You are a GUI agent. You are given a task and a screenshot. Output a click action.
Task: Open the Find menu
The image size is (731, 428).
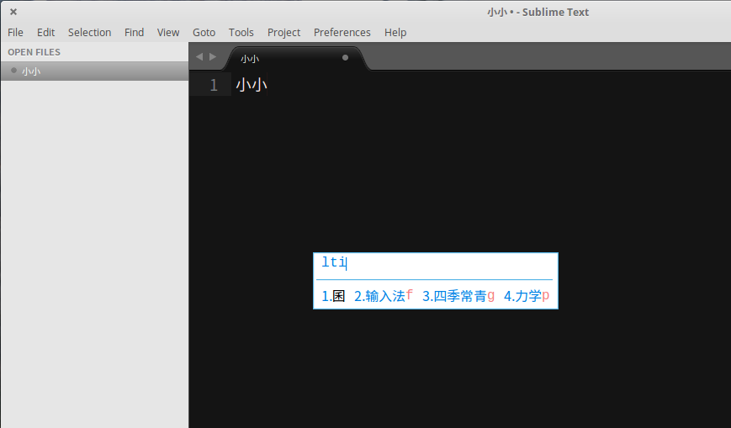[x=134, y=32]
